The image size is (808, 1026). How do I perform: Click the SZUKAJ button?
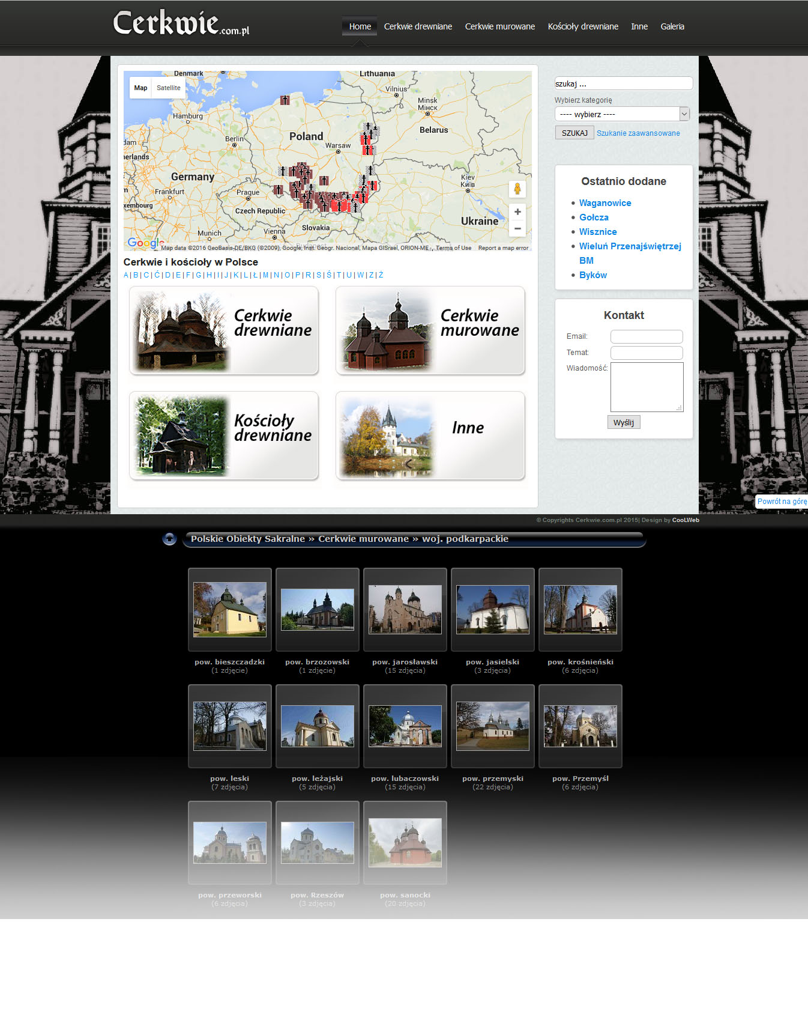point(574,133)
